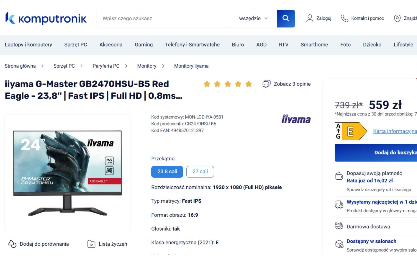Open the RTV category menu

pyautogui.click(x=283, y=45)
